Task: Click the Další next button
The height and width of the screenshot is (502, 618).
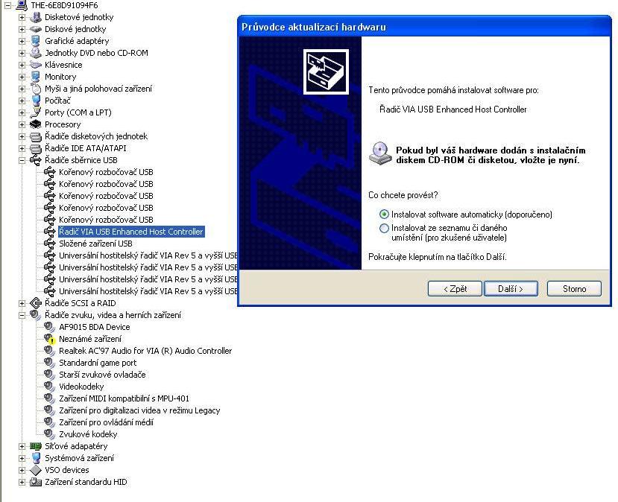Action: [x=511, y=288]
